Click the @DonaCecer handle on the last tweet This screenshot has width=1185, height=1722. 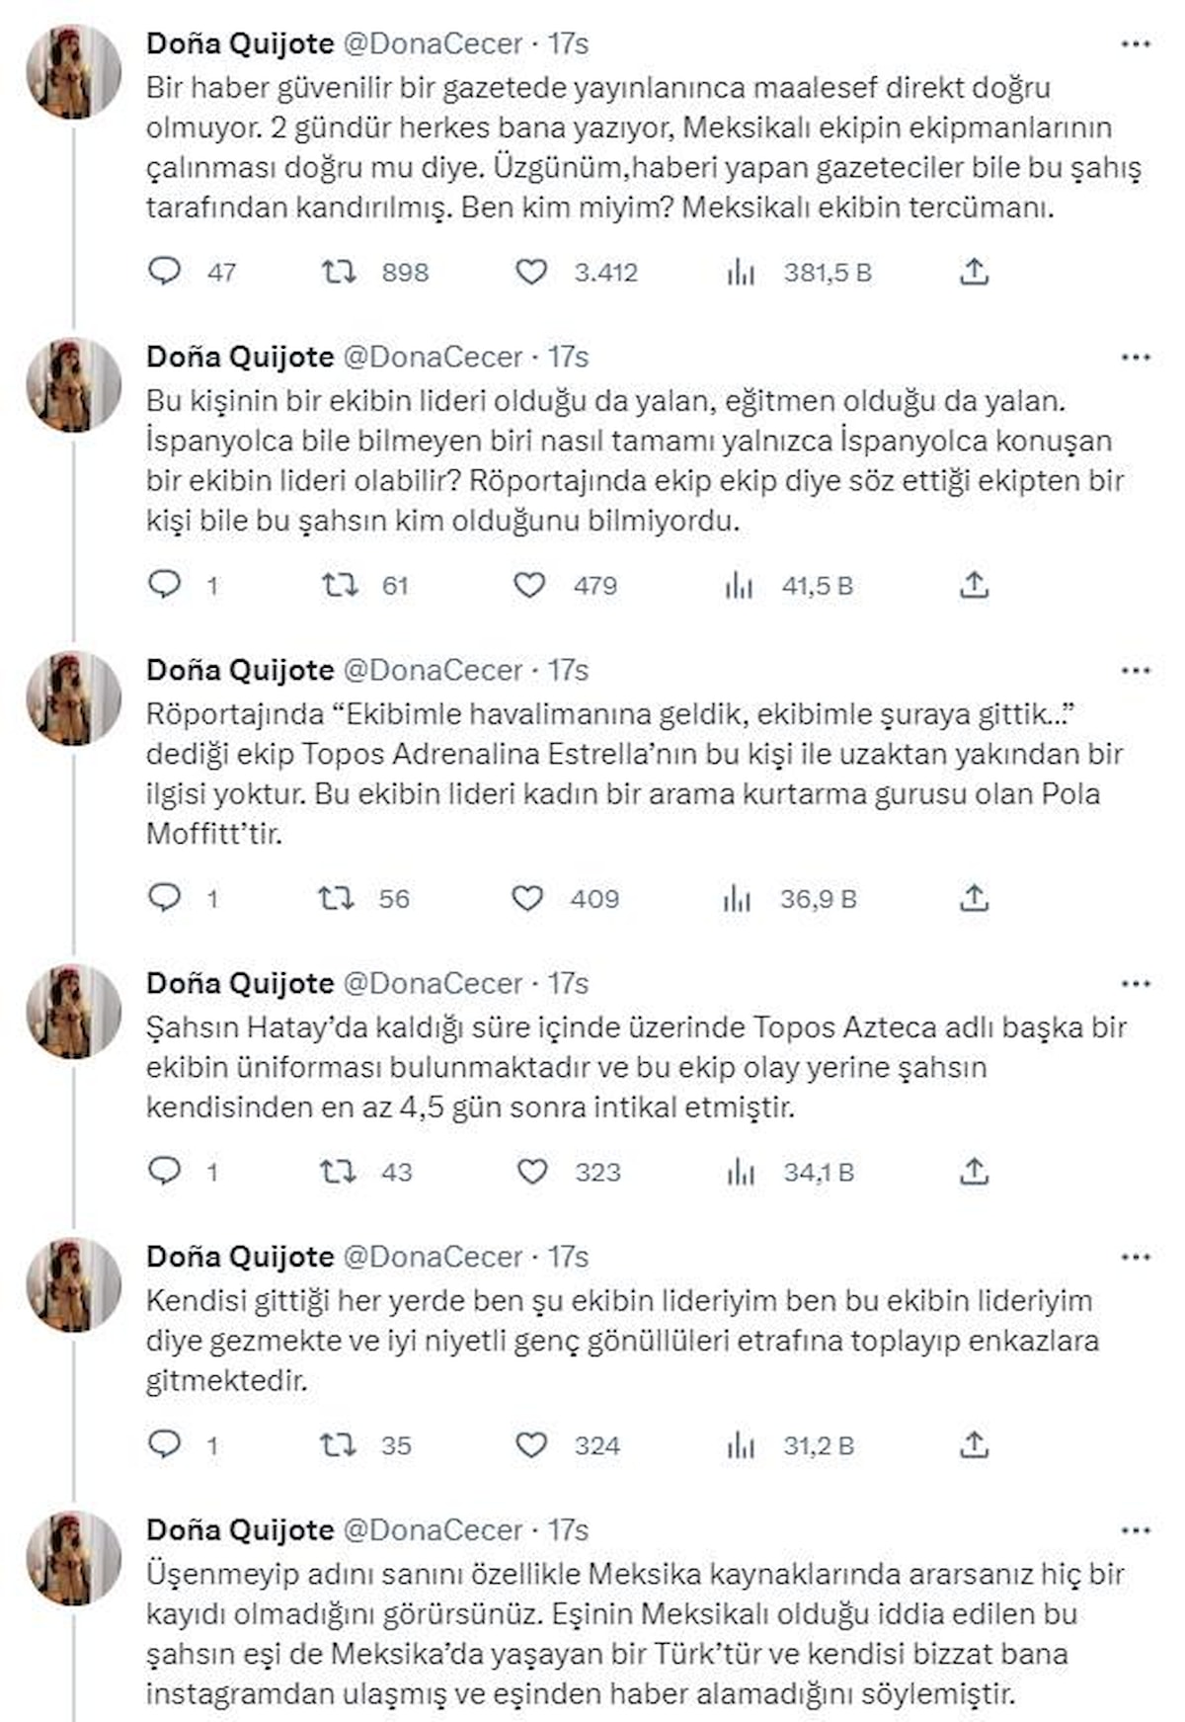click(432, 1530)
